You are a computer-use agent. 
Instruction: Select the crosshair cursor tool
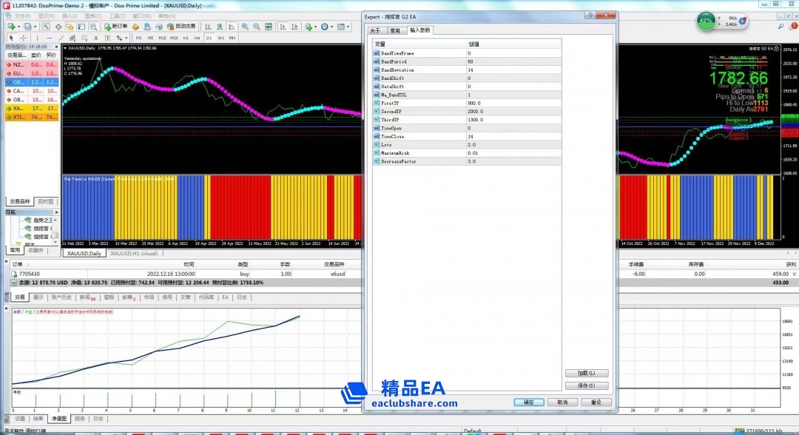click(23, 38)
